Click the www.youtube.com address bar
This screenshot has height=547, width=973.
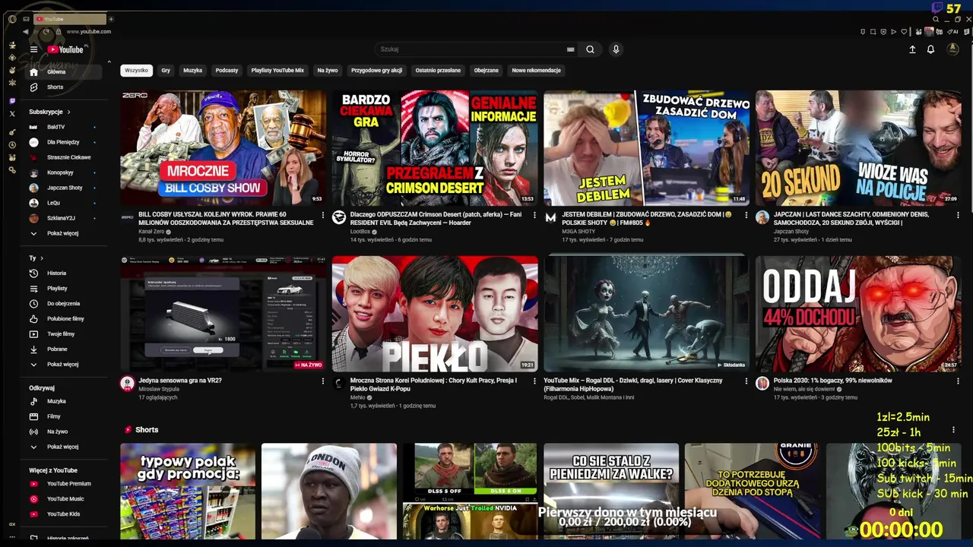[x=89, y=32]
